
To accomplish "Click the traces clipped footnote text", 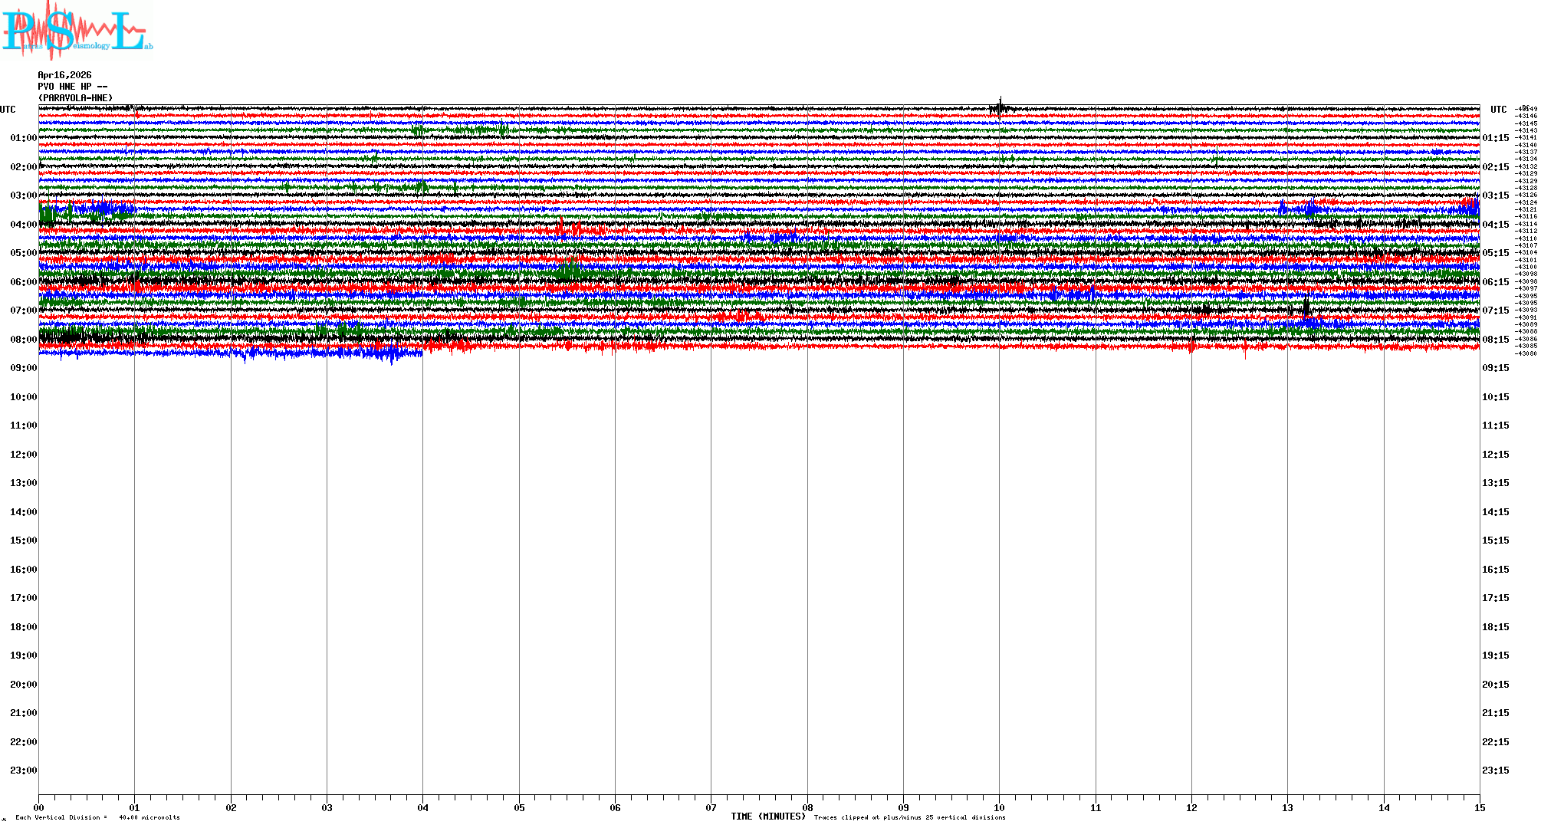I will [x=909, y=817].
